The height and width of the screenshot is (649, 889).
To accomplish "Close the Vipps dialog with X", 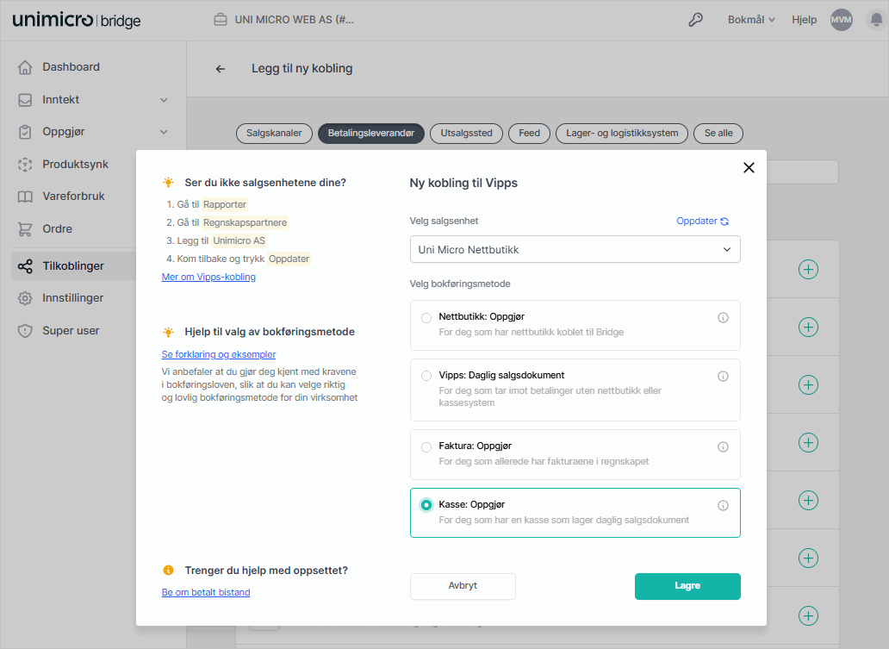I will 749,168.
